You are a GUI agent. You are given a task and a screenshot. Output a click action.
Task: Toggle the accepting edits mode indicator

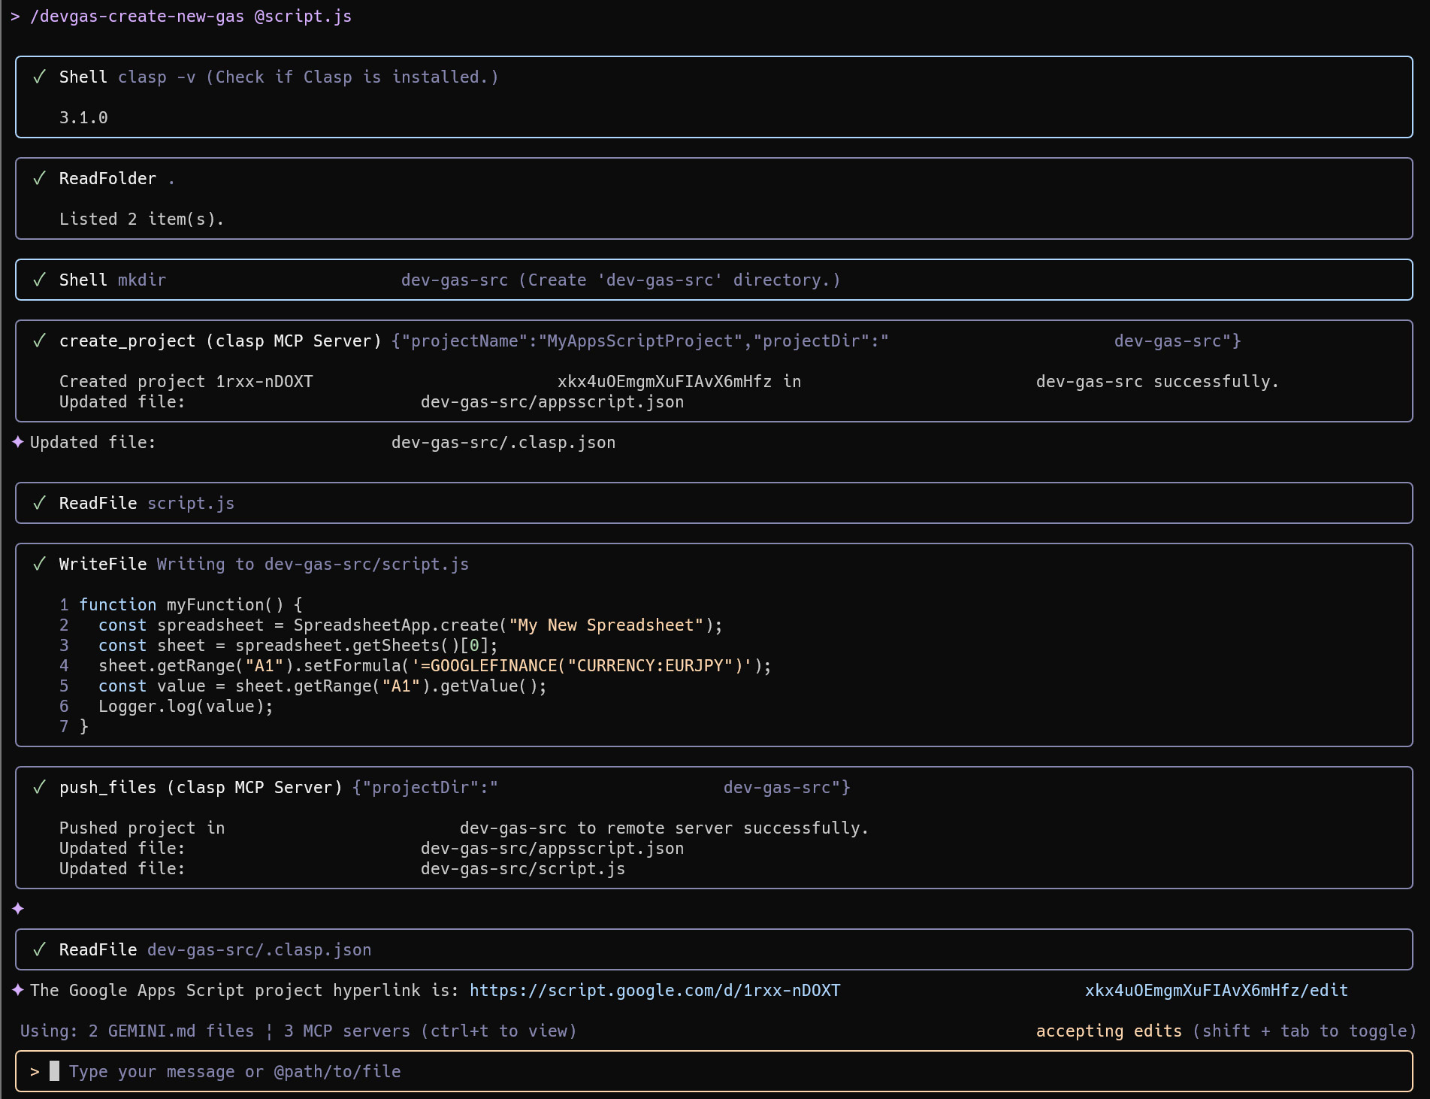[1108, 1031]
